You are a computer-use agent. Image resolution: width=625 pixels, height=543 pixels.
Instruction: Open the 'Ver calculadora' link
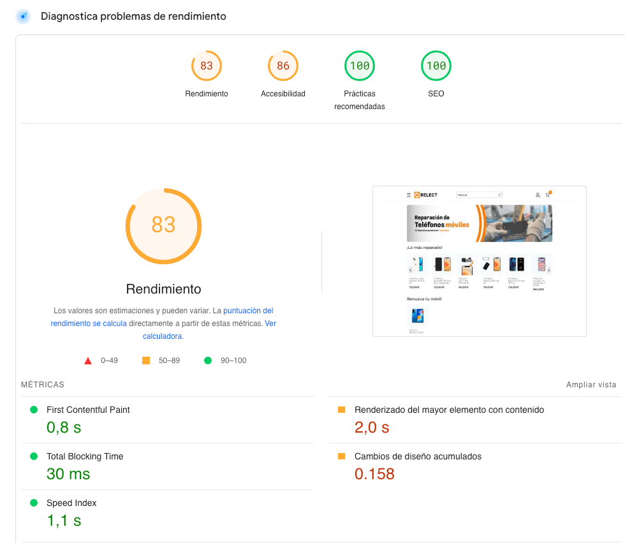(x=163, y=336)
